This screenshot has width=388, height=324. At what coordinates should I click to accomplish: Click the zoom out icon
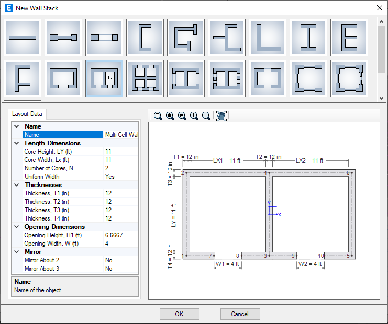tap(206, 115)
